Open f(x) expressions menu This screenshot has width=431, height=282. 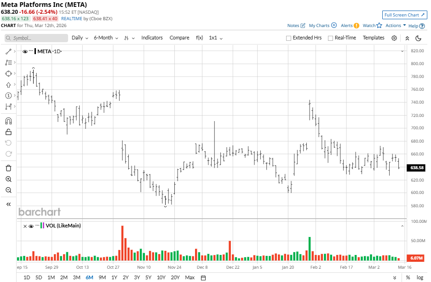[199, 38]
